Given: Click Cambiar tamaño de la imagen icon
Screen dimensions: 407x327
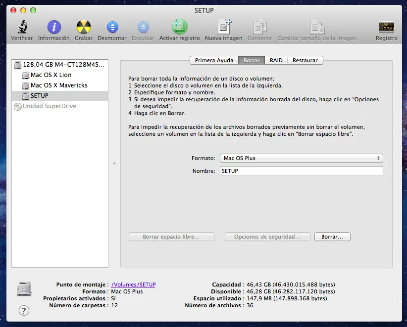Looking at the screenshot, I should 317,26.
